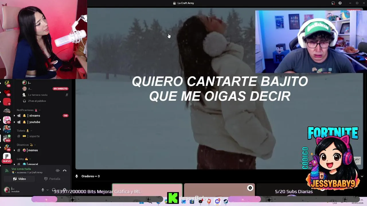Open the server icon showing a speaker indicator
The image size is (367, 206).
(x=7, y=129)
